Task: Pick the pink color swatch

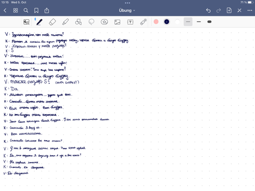Action: [156, 22]
